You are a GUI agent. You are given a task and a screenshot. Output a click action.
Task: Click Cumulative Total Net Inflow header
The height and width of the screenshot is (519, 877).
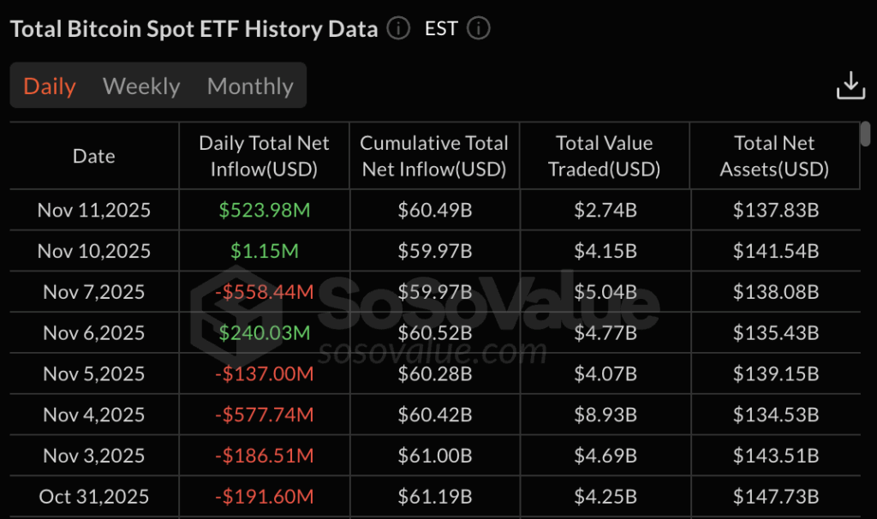coord(434,156)
